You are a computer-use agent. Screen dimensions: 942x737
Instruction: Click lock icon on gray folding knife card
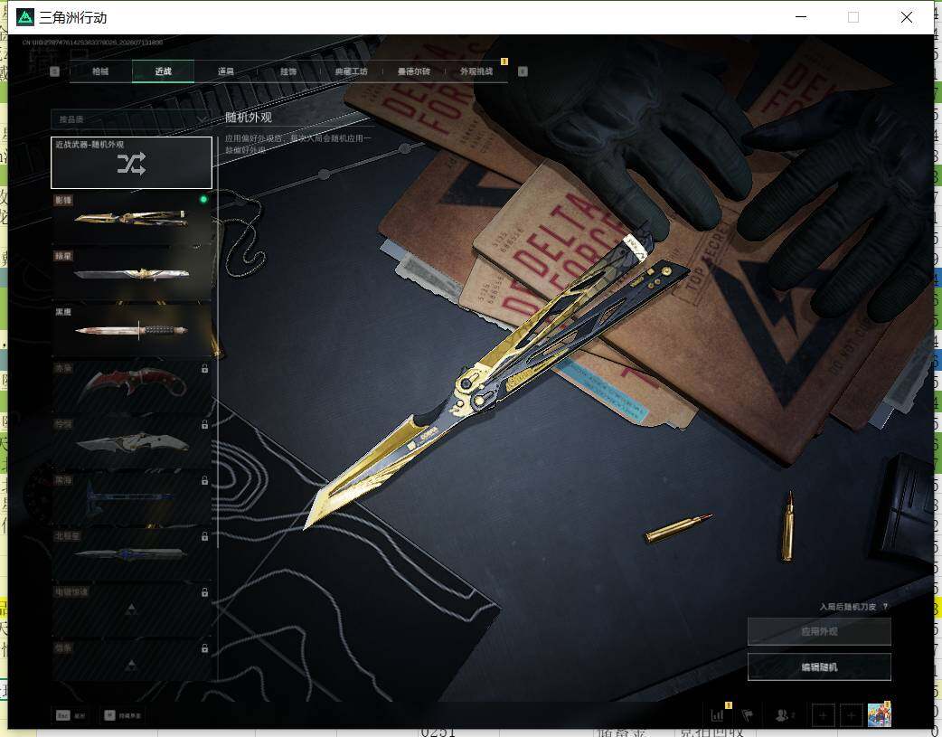point(204,424)
